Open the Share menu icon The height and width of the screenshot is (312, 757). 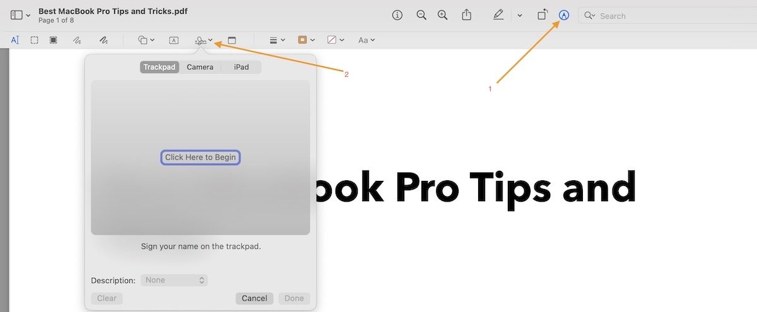click(x=467, y=15)
